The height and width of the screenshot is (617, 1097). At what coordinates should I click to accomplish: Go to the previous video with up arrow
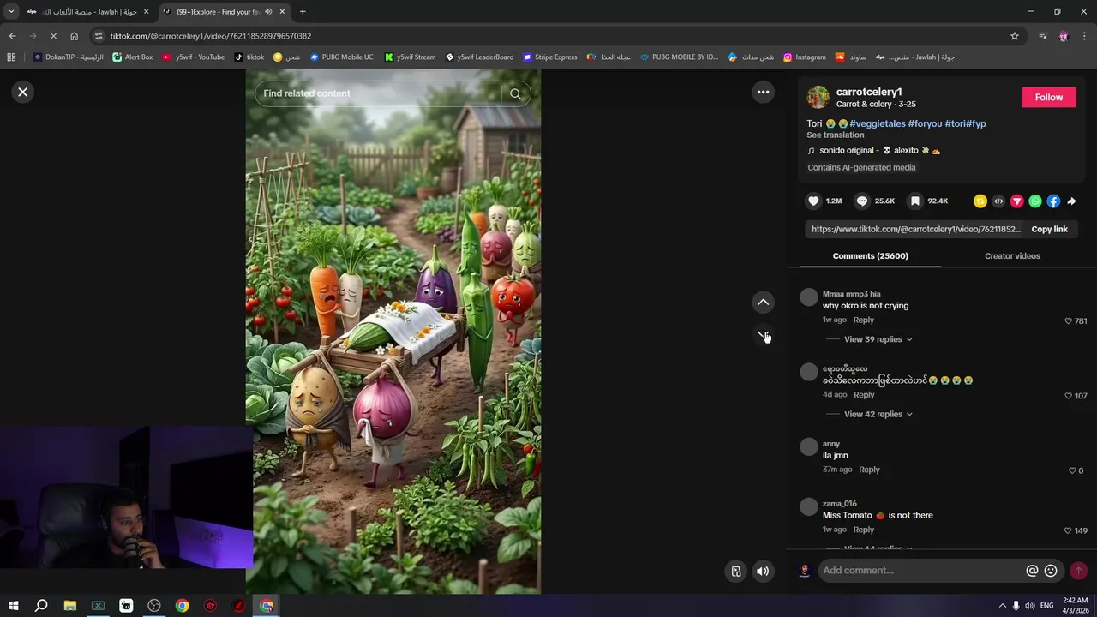(x=763, y=302)
